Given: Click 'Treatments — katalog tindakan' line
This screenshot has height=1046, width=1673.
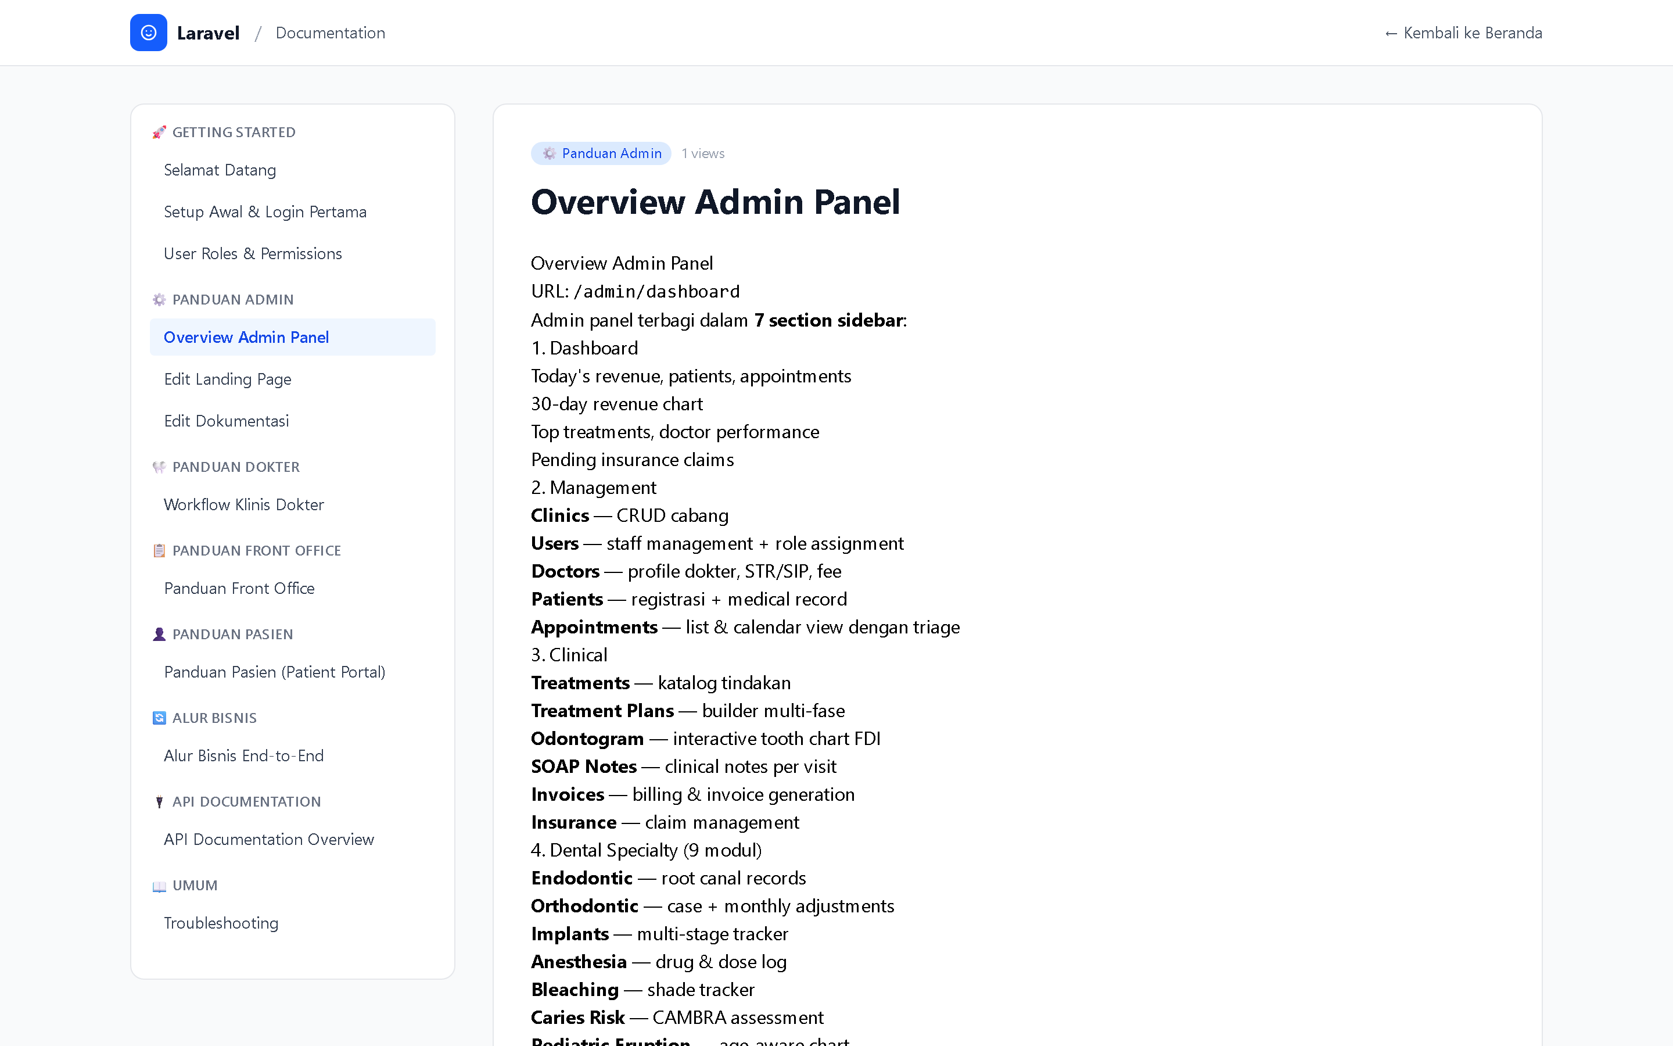Looking at the screenshot, I should click(x=661, y=683).
